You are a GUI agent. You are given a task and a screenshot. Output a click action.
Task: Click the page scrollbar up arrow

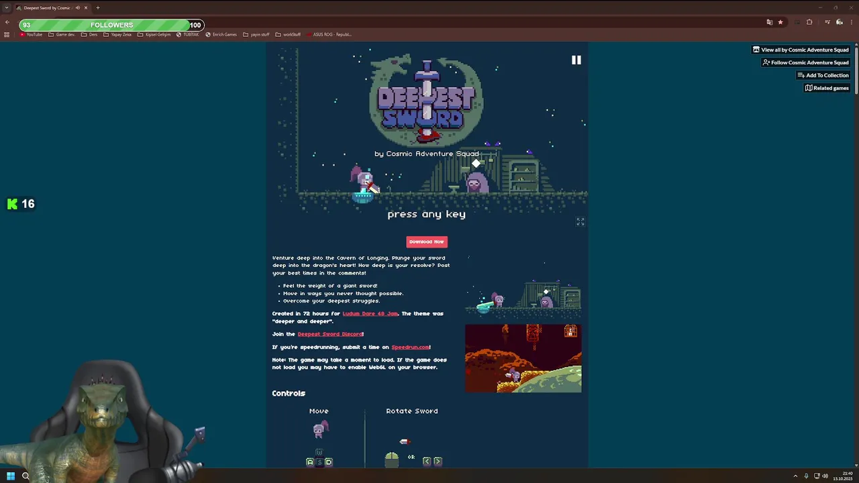point(856,44)
